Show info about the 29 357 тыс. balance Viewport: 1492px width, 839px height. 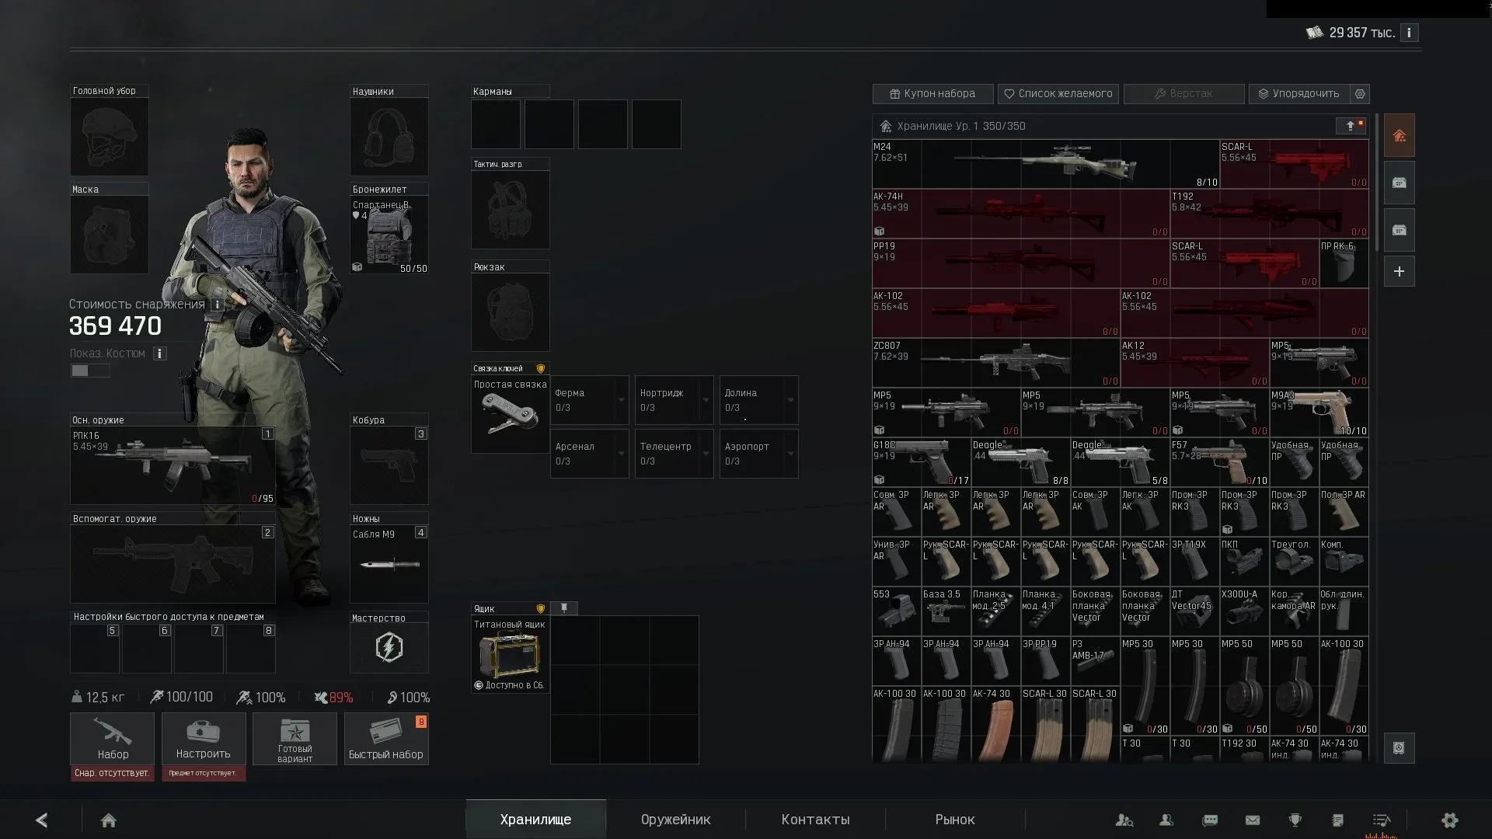(x=1409, y=33)
